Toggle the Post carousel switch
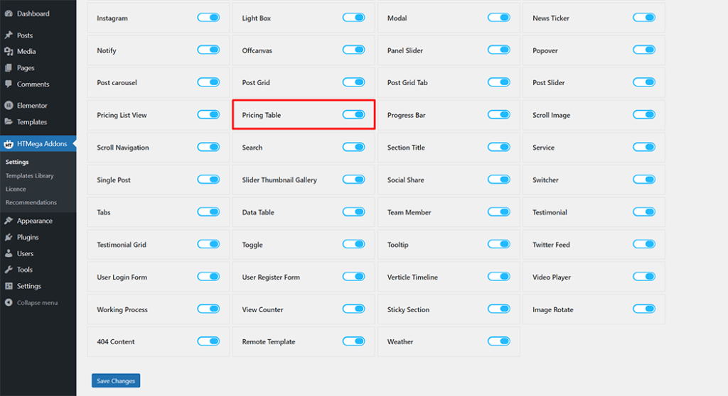Screen dimensions: 728x396 (208, 82)
